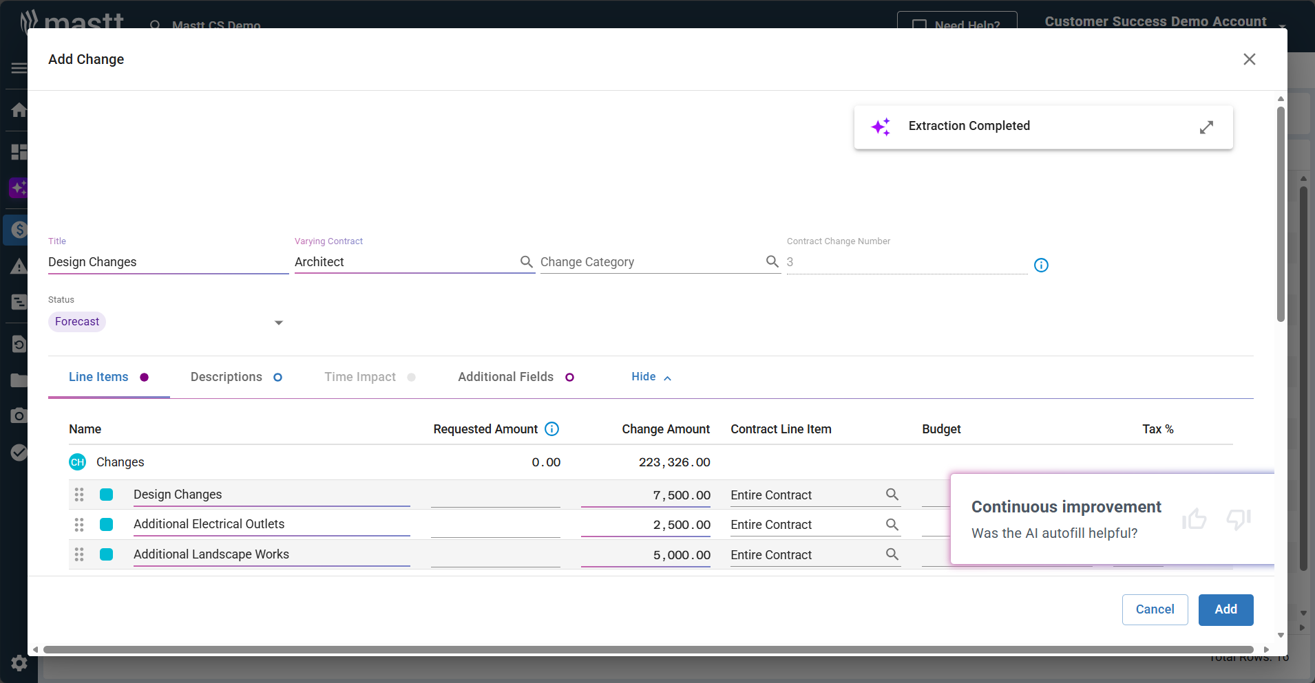Viewport: 1315px width, 683px height.
Task: Click the purple AI sparkles sidebar icon
Action: (x=18, y=188)
